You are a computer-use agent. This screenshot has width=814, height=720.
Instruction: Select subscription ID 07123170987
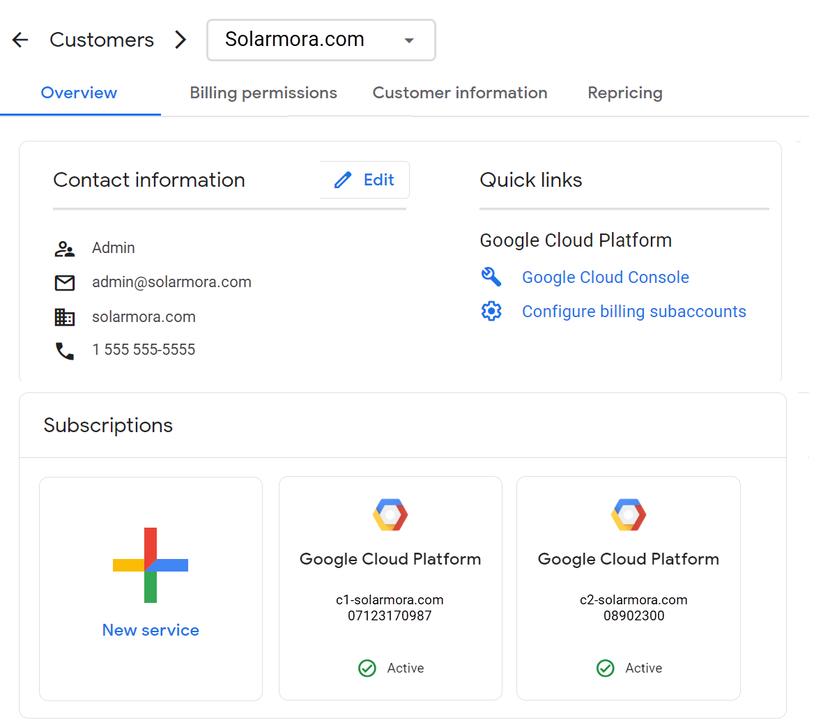click(390, 616)
